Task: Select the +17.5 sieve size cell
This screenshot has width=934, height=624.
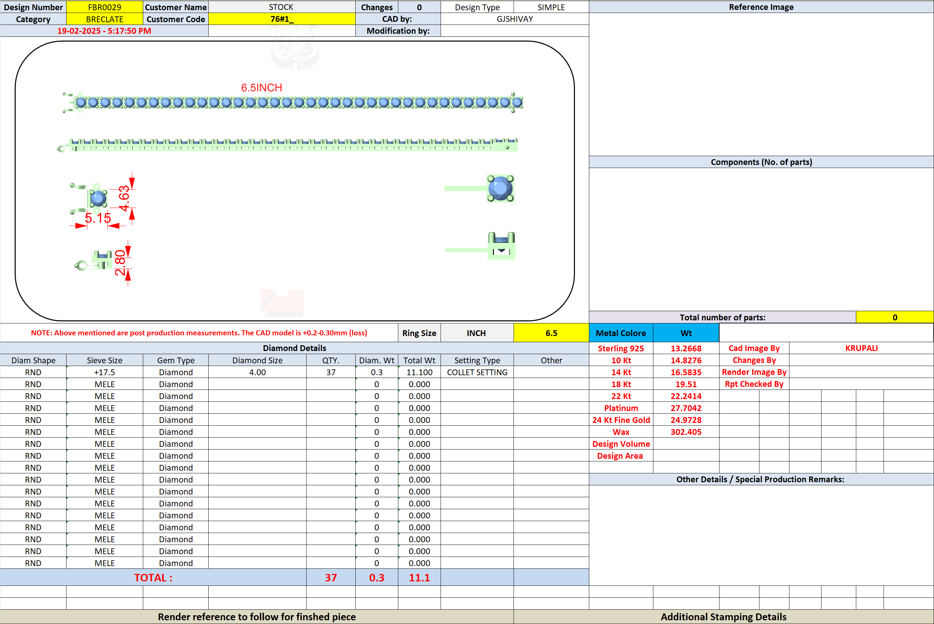Action: click(x=104, y=372)
